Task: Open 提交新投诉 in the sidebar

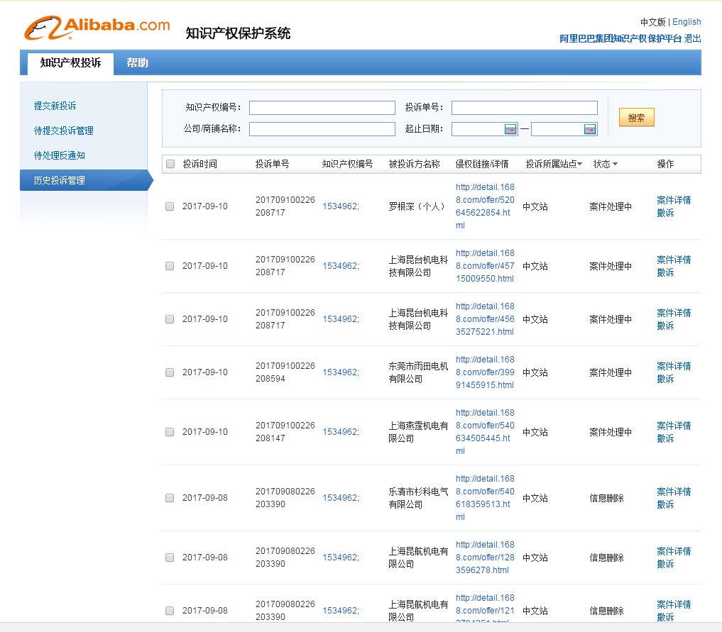Action: 55,106
